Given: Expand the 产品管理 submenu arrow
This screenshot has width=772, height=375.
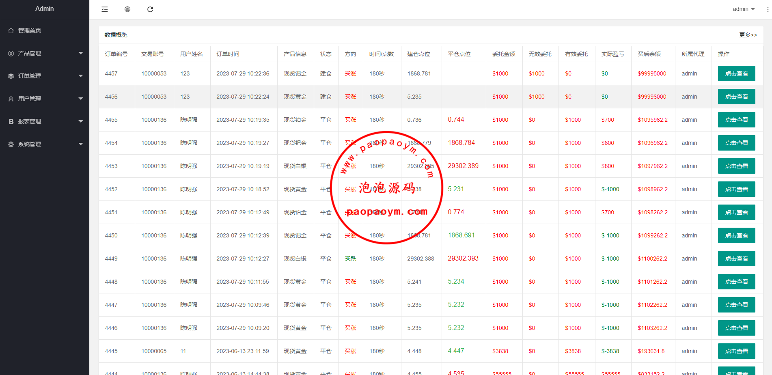Looking at the screenshot, I should click(81, 53).
